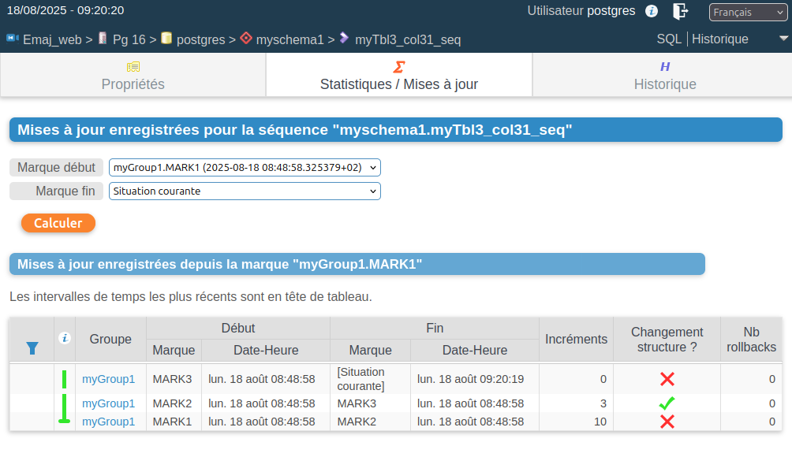Click the Changement structure ? header

pos(667,339)
